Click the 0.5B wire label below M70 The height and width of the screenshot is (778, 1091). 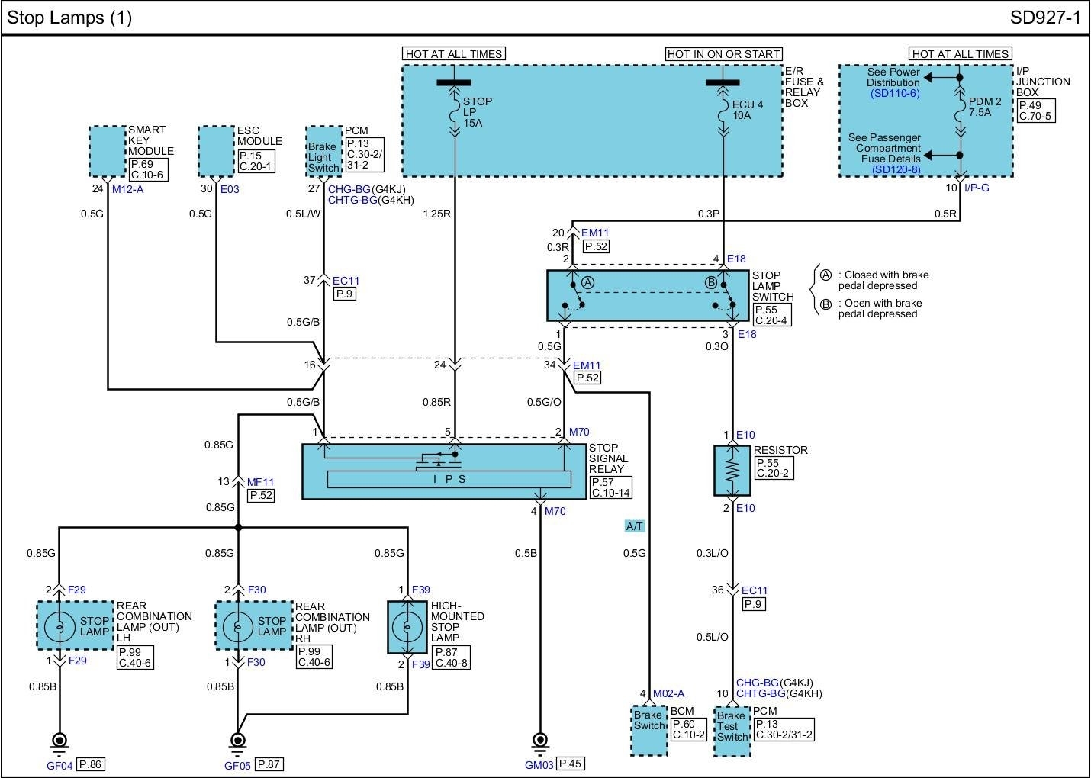(x=526, y=554)
